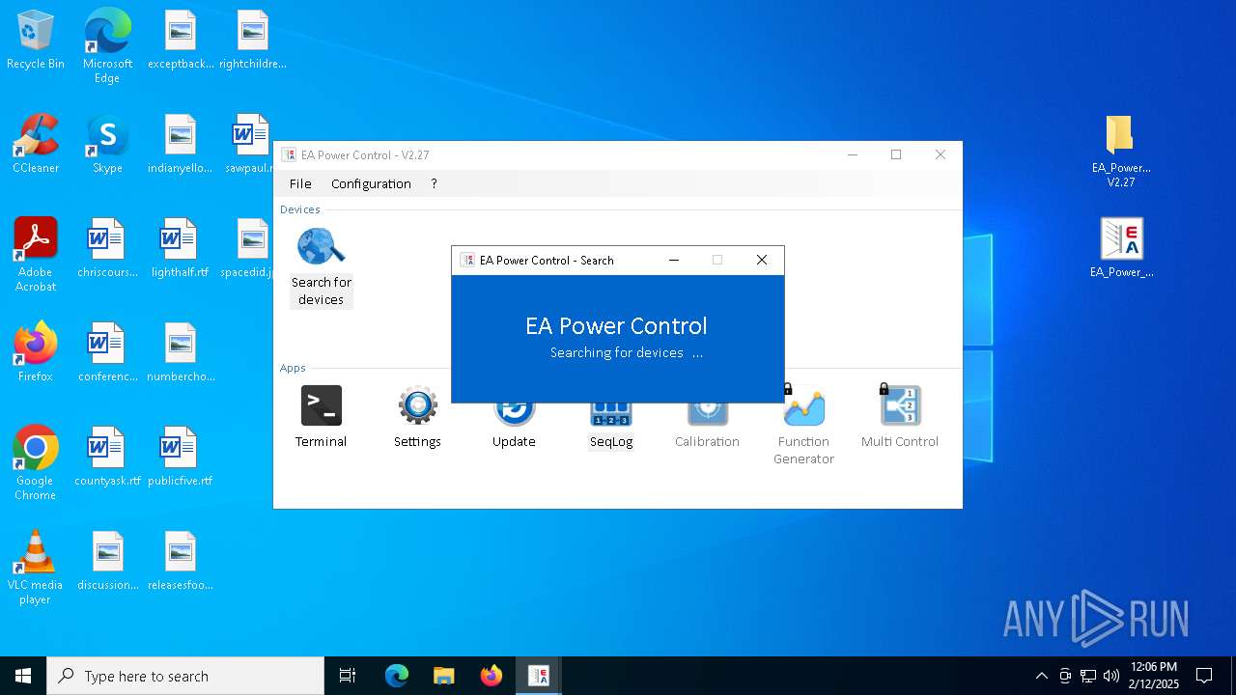
Task: Close the EA Power Control - Search dialog
Action: [762, 260]
